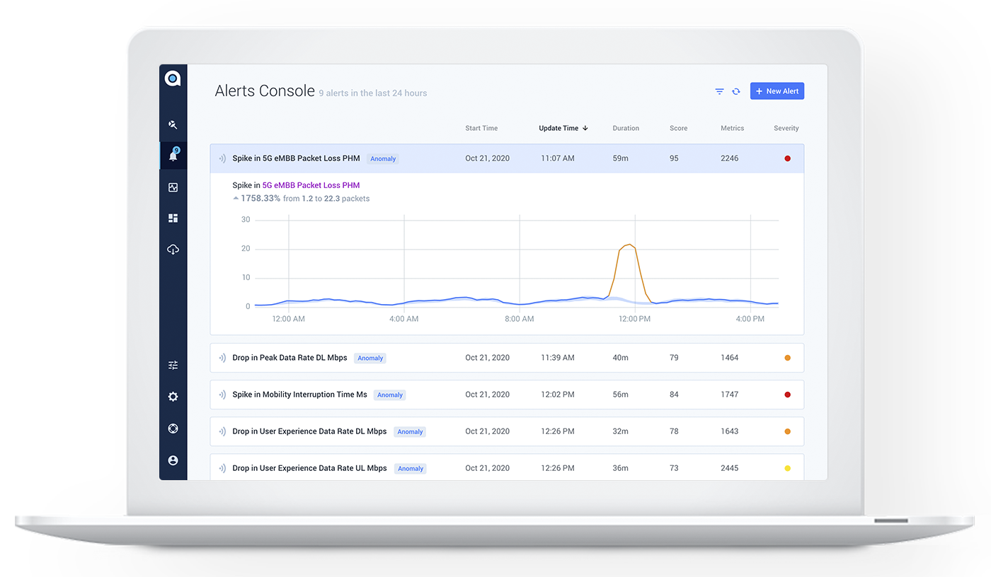
Task: Open the anomaly chart icon in the sidebar
Action: [x=173, y=187]
